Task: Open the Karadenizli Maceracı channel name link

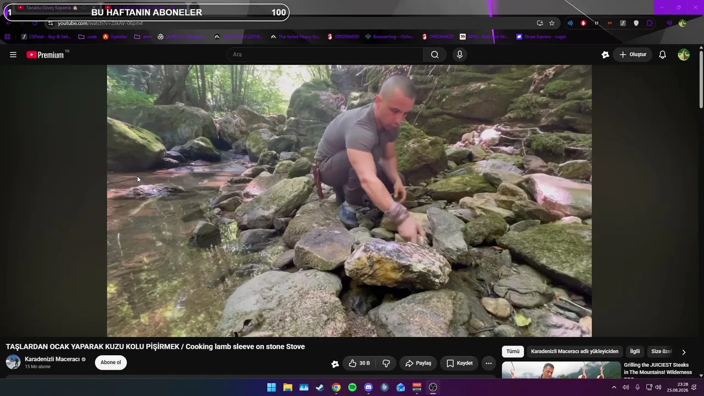Action: 52,359
